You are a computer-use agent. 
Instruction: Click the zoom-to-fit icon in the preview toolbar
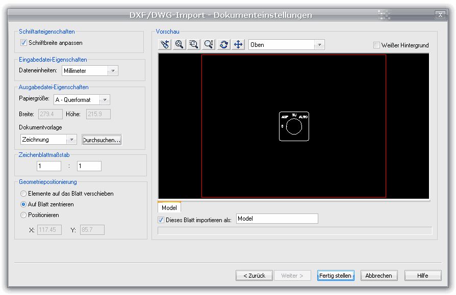click(x=165, y=45)
